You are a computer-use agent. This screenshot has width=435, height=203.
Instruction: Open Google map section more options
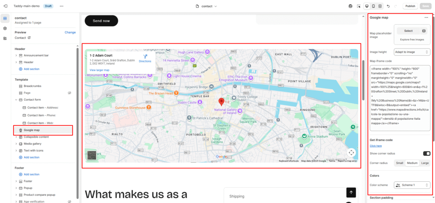(x=426, y=18)
